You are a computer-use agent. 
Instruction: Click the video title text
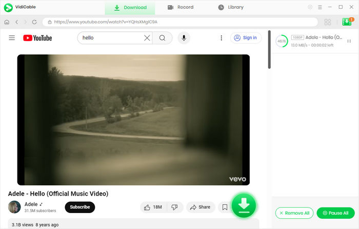click(58, 194)
